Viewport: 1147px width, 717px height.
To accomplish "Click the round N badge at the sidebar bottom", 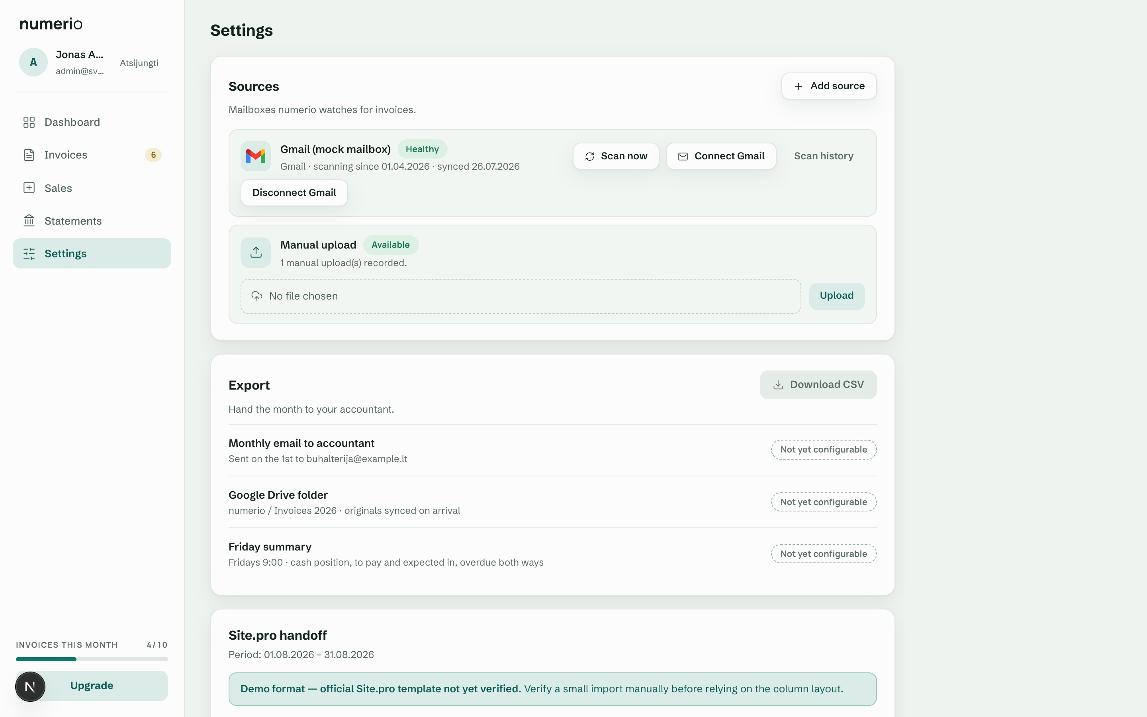I will [x=30, y=687].
